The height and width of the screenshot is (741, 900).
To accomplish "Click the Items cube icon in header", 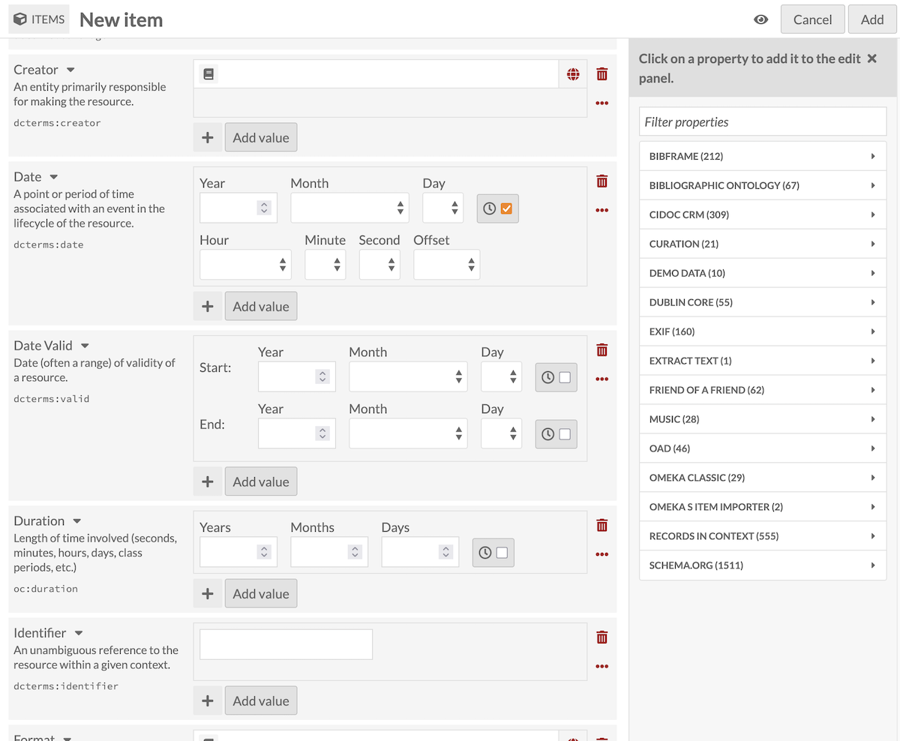I will (20, 19).
